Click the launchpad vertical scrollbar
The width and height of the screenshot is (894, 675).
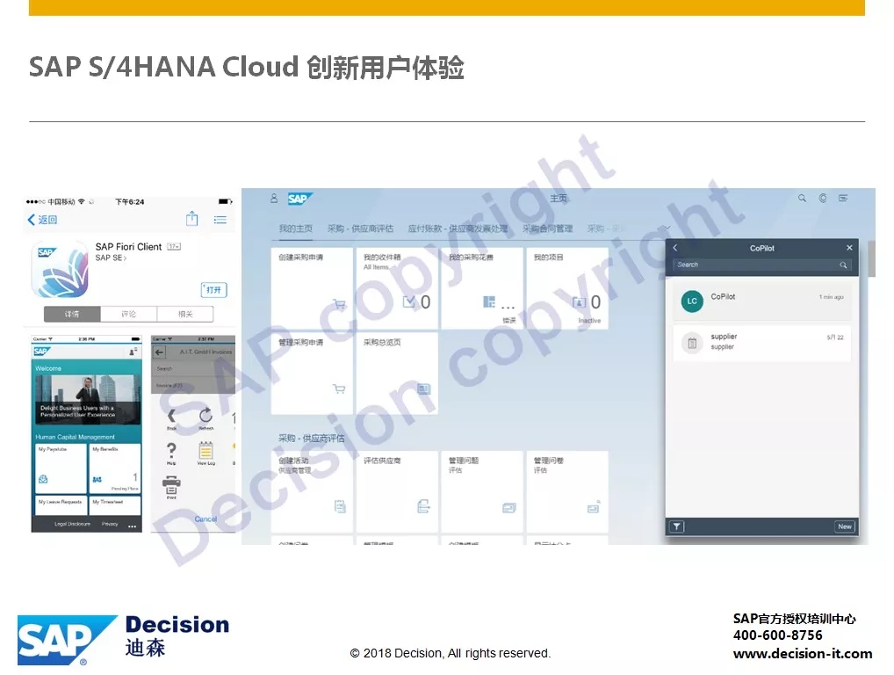coord(871,258)
